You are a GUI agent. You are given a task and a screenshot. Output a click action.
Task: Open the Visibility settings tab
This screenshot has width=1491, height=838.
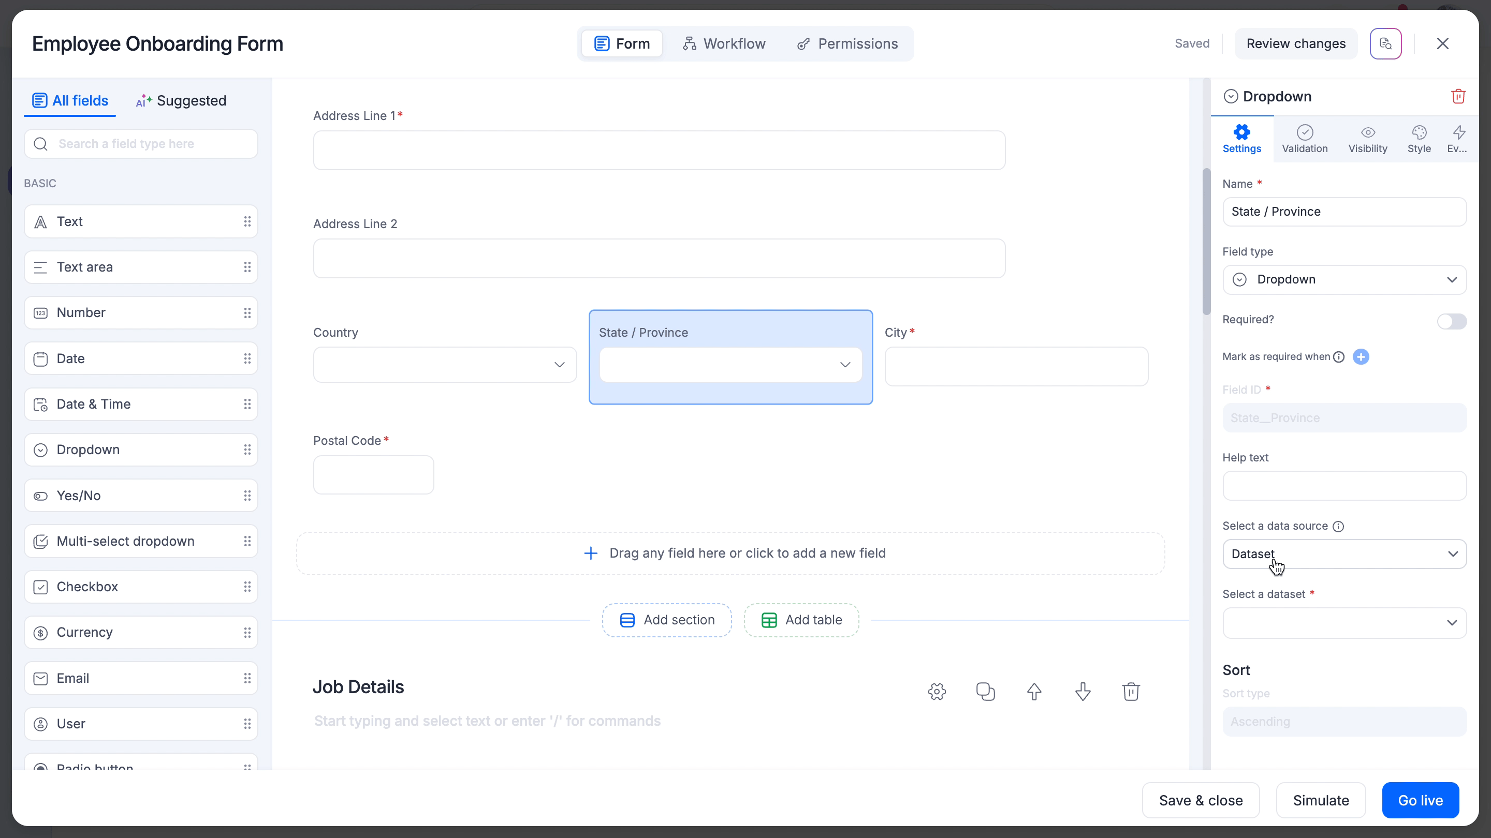pyautogui.click(x=1367, y=139)
